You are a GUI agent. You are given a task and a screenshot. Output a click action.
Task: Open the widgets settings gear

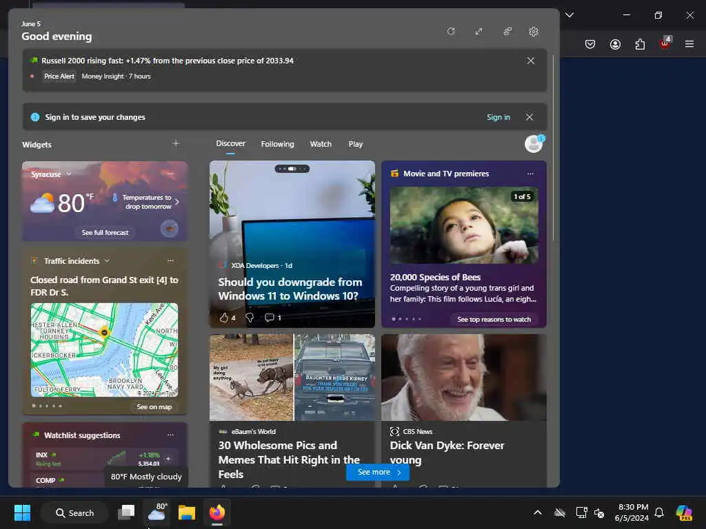[x=534, y=32]
